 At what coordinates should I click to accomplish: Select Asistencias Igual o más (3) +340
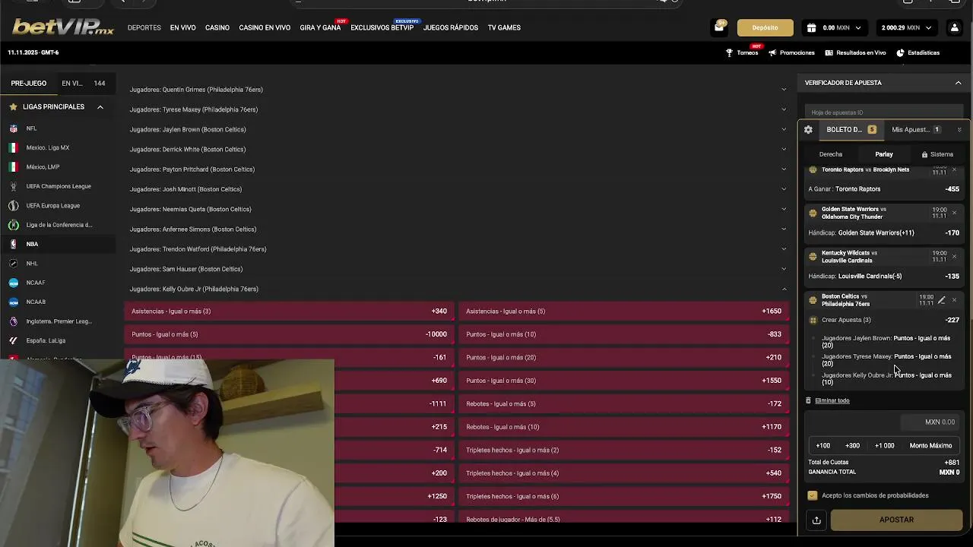(290, 311)
